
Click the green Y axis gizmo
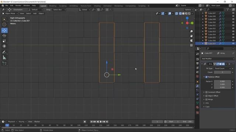coord(192,23)
